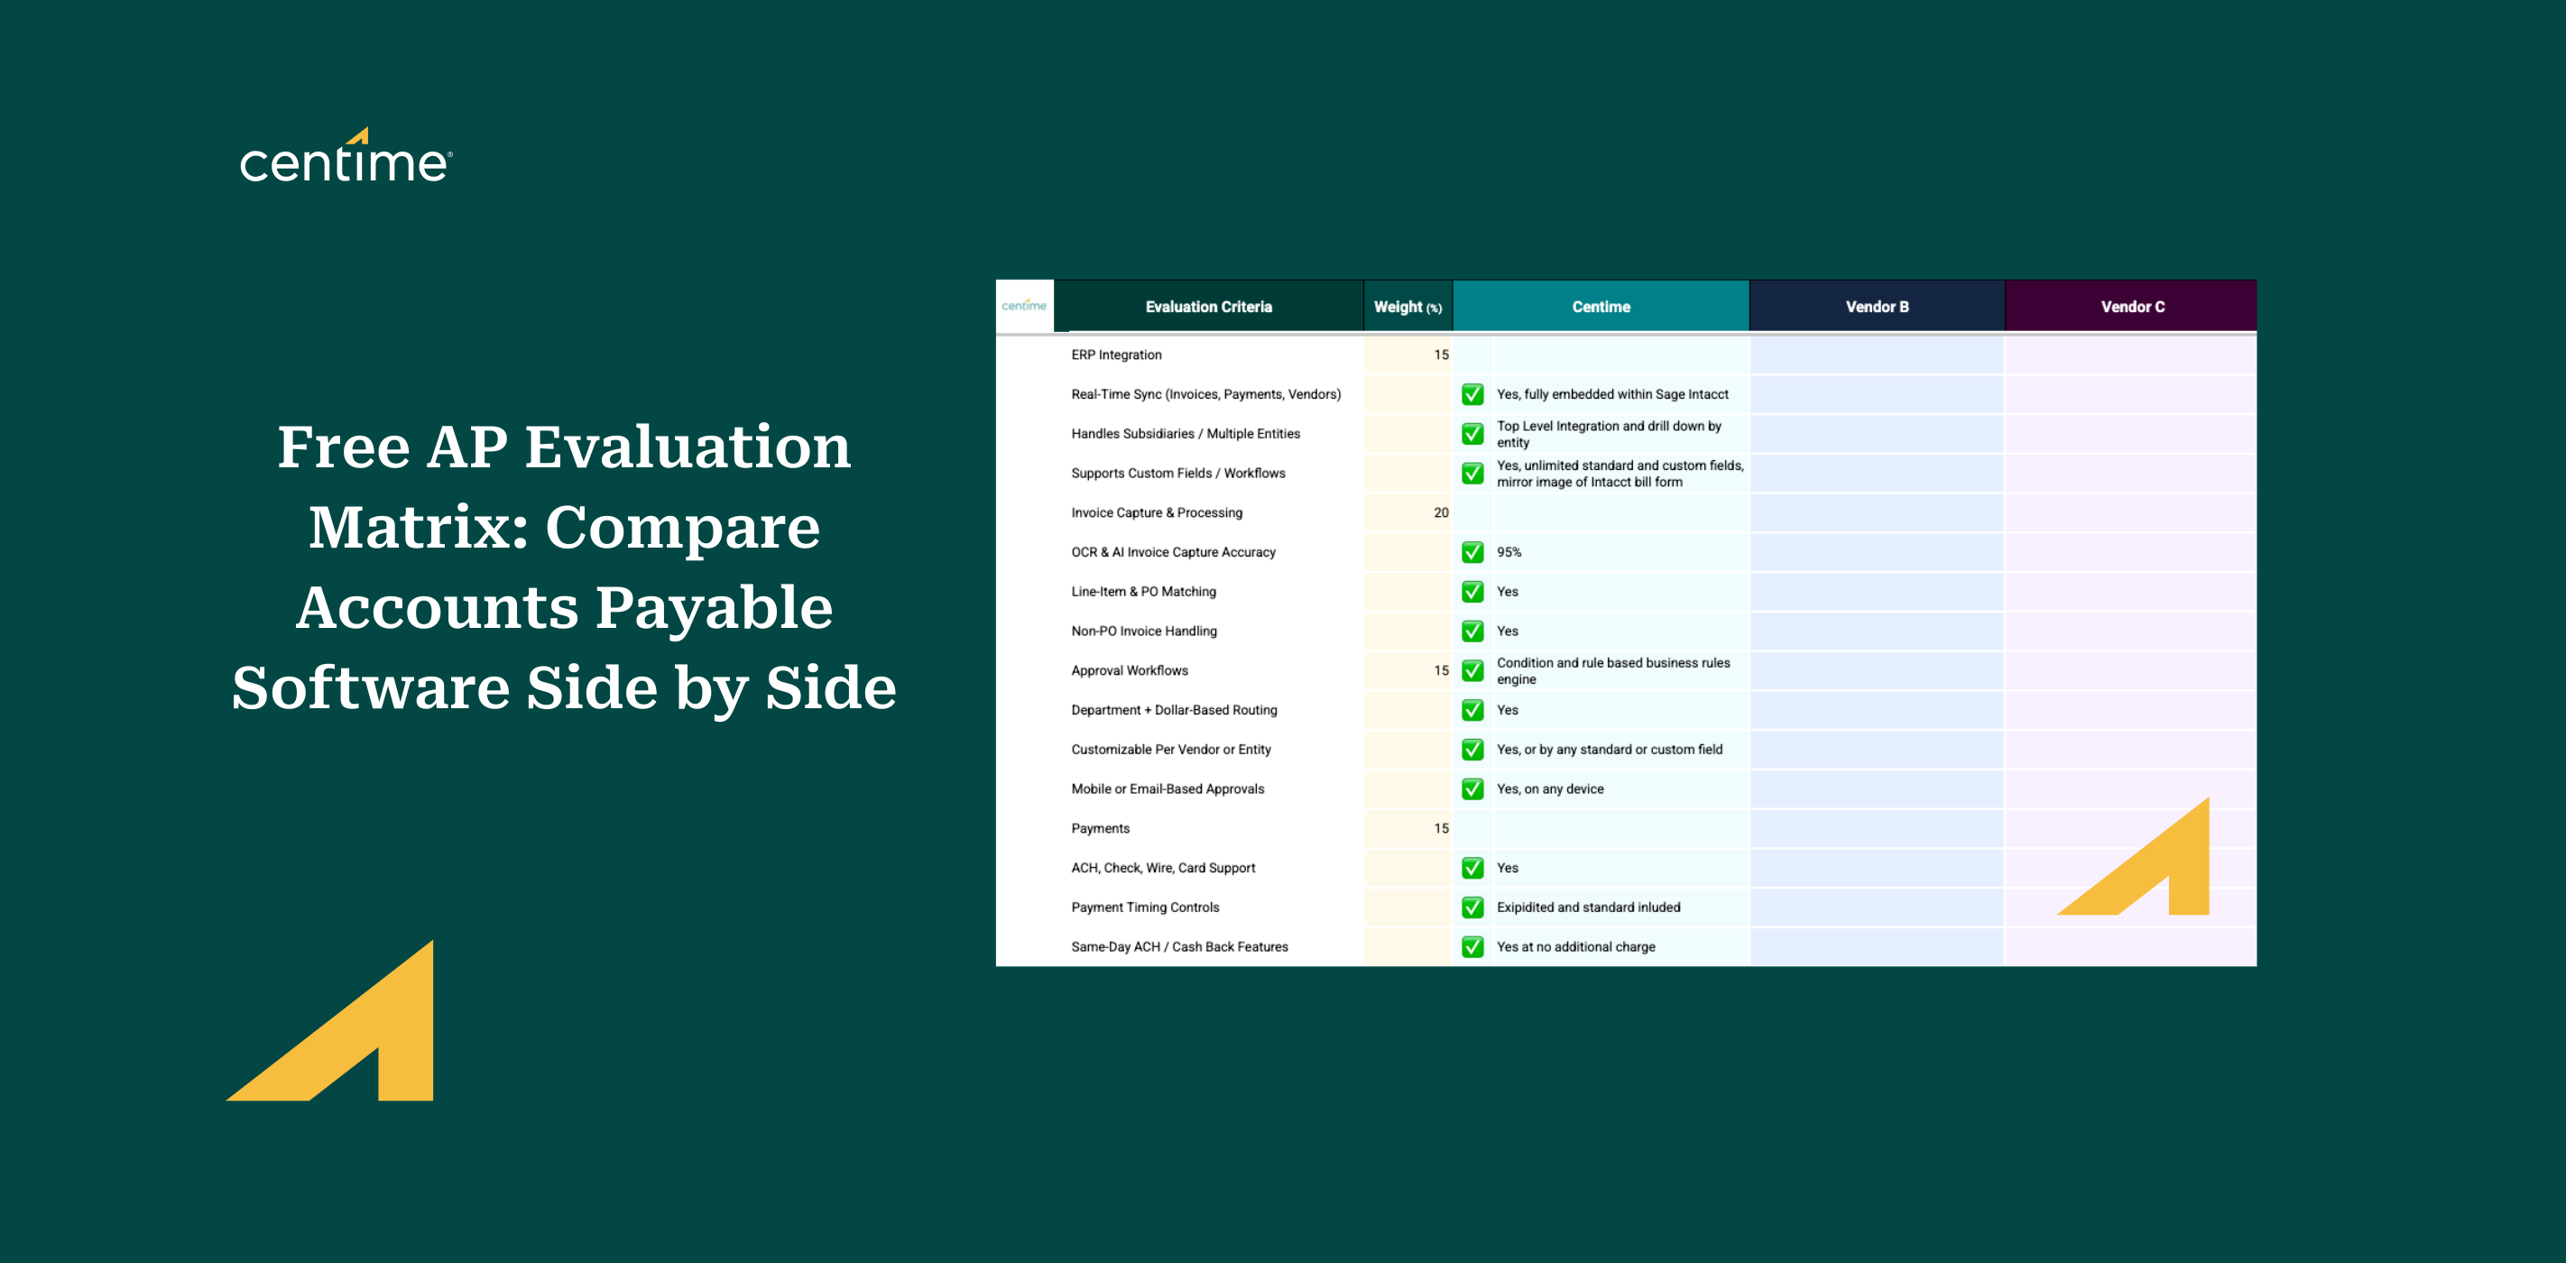
Task: Select the Evaluation Criteria column header
Action: click(x=1208, y=306)
